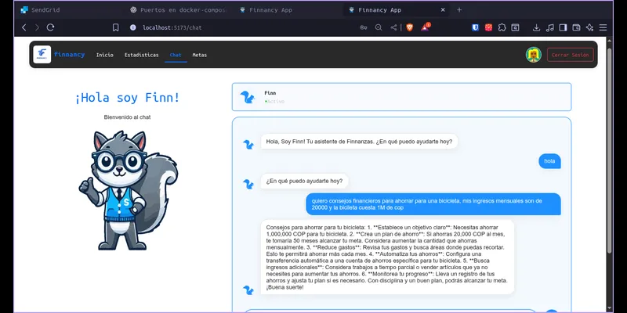The width and height of the screenshot is (627, 313).
Task: Reload the current page
Action: (x=50, y=27)
